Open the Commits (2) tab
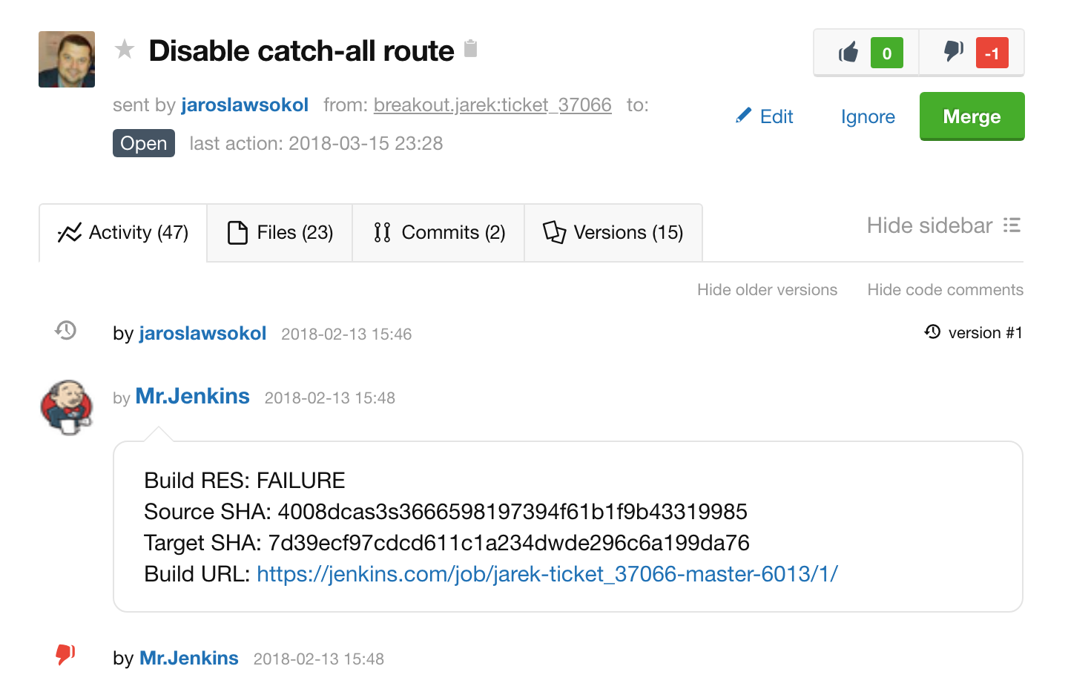This screenshot has height=689, width=1068. click(438, 233)
